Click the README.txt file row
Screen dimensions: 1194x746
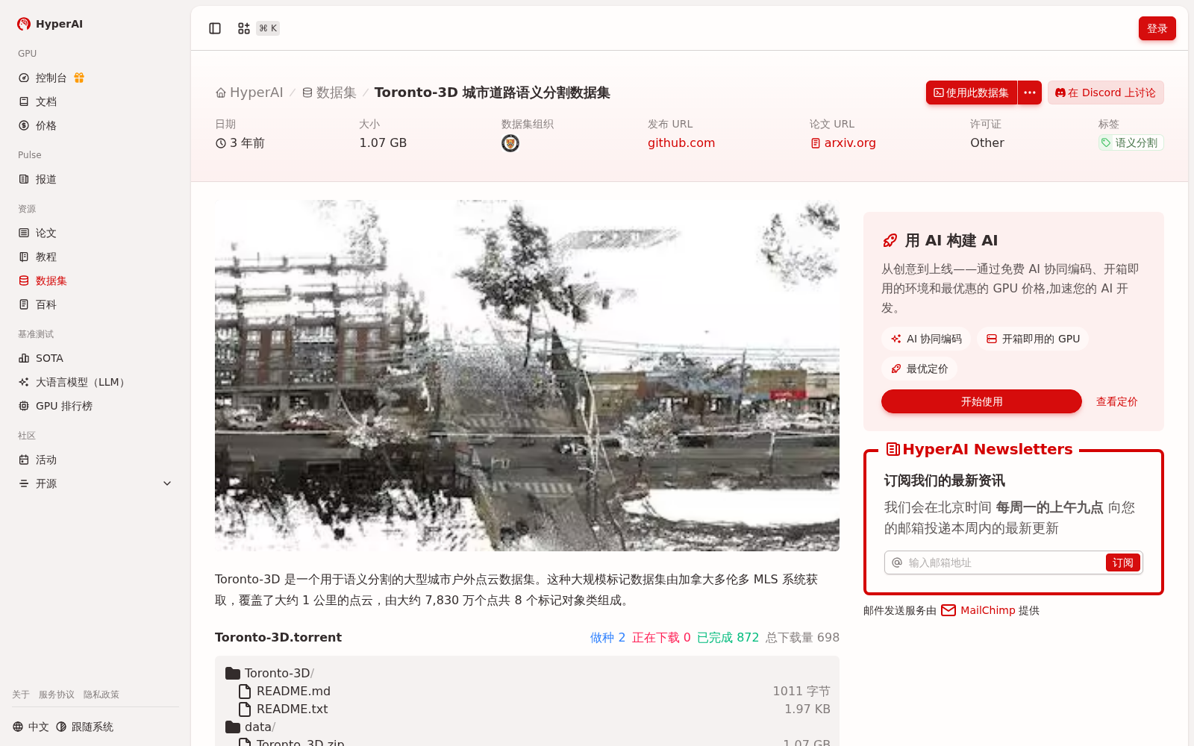tap(527, 709)
